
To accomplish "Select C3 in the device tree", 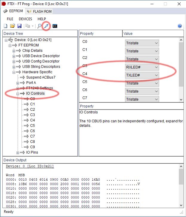I will point(33,115).
